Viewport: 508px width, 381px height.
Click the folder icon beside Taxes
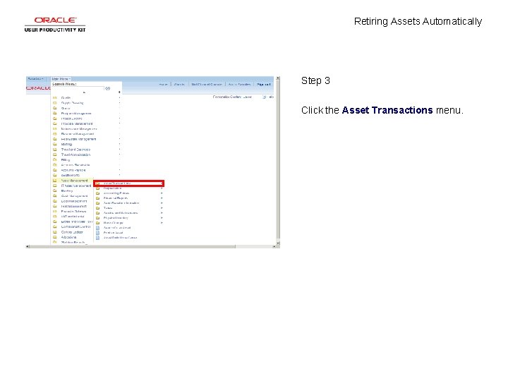(x=97, y=208)
